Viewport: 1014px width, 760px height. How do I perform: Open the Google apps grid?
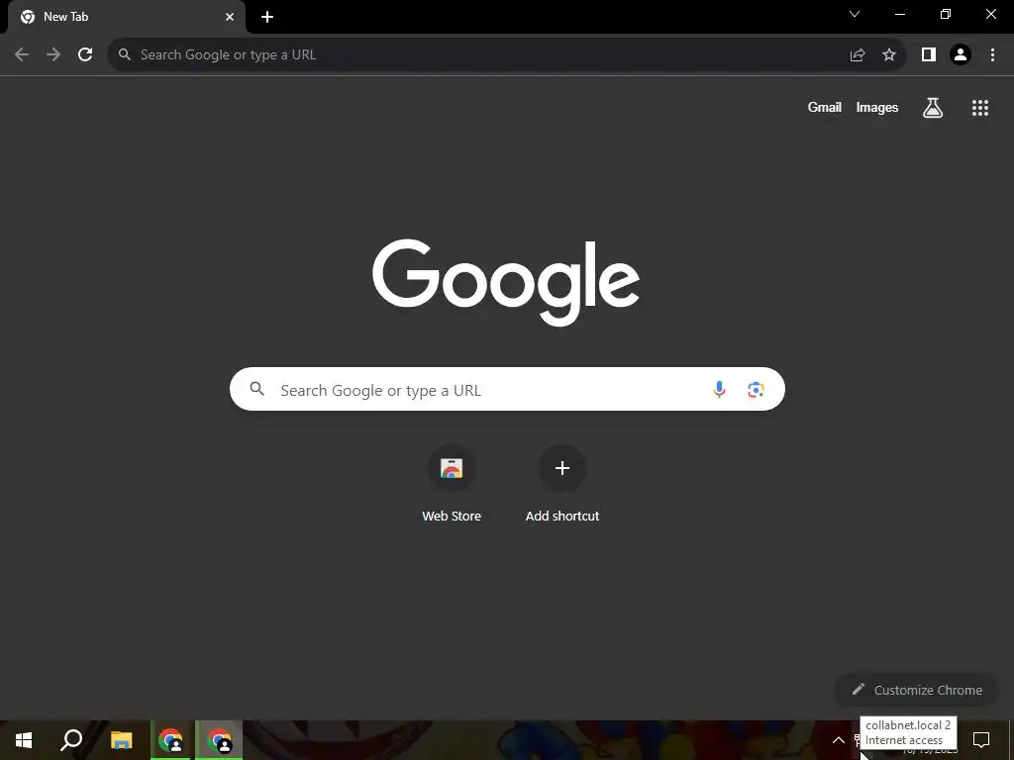point(980,108)
